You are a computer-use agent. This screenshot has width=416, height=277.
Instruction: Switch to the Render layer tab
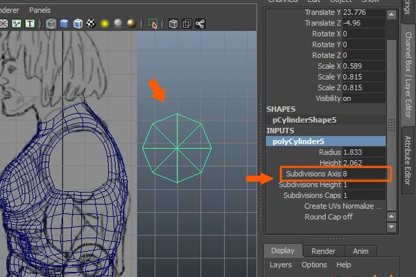coord(323,251)
